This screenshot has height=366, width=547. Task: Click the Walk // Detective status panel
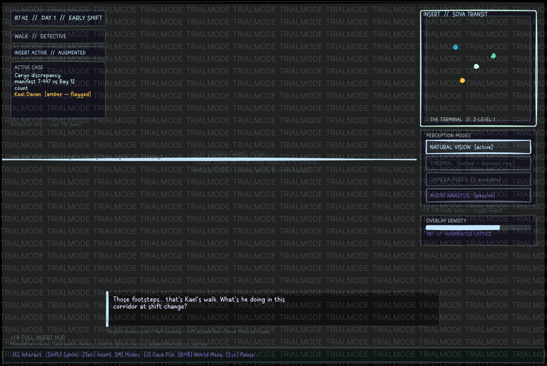[x=58, y=36]
